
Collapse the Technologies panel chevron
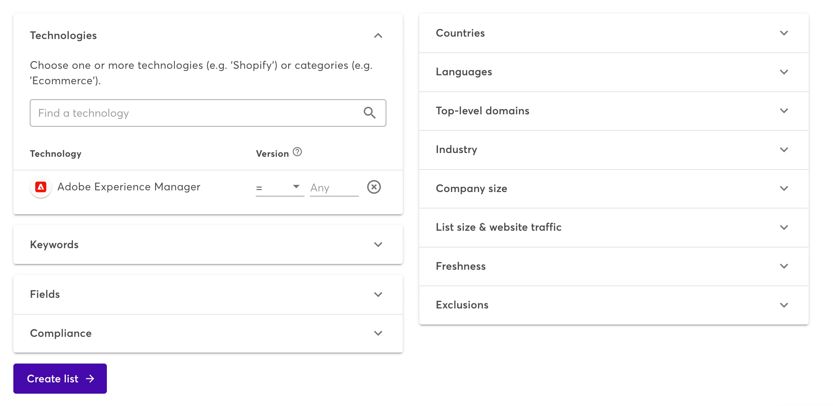pyautogui.click(x=378, y=36)
